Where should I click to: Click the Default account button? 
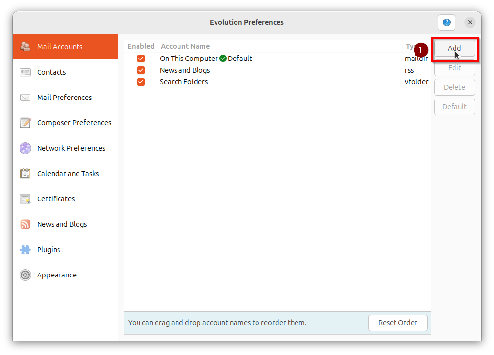click(454, 106)
